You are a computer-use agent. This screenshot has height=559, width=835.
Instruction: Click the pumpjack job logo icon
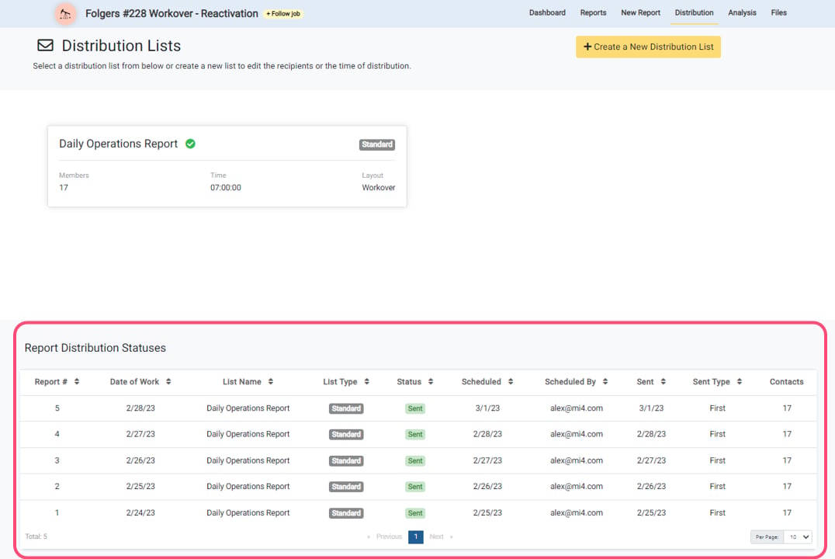(65, 14)
